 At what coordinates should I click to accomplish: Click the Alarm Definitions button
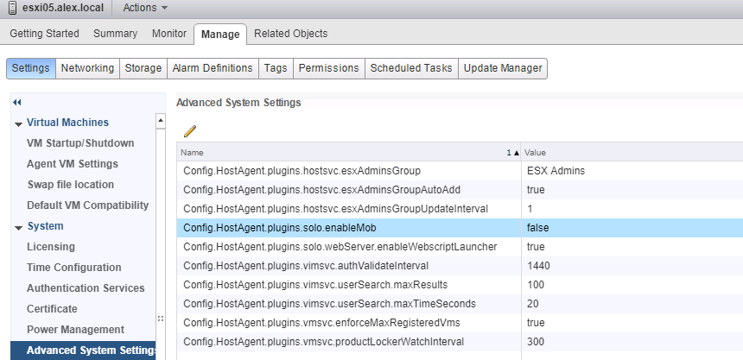pos(213,68)
